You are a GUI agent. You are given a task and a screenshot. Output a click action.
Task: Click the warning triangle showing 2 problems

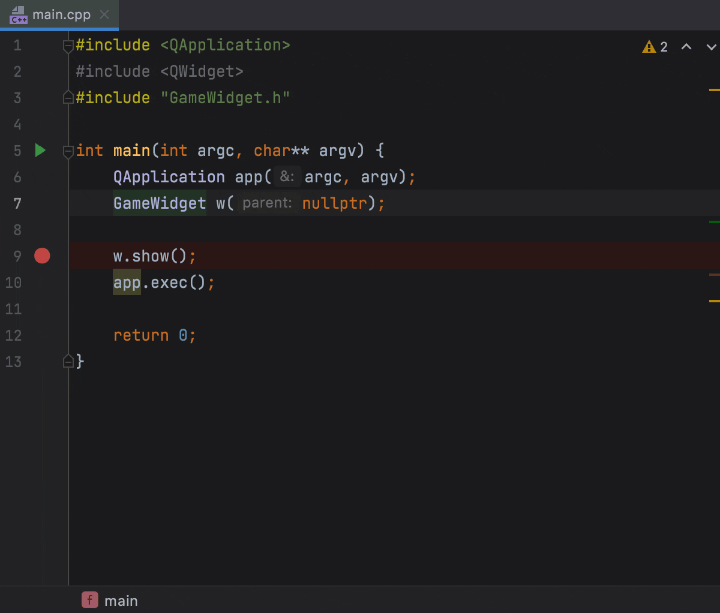pos(649,46)
